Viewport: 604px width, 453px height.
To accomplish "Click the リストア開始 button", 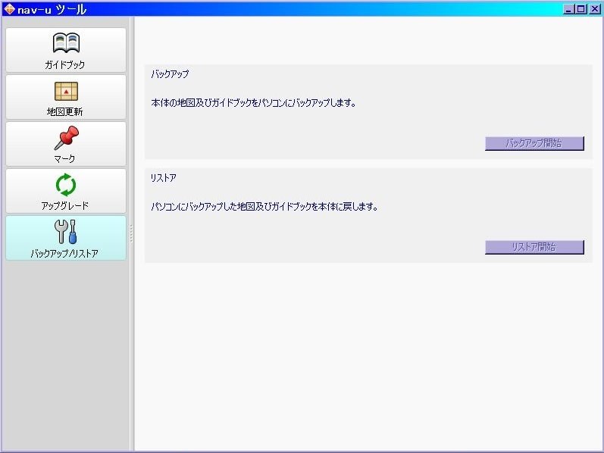I will click(534, 247).
